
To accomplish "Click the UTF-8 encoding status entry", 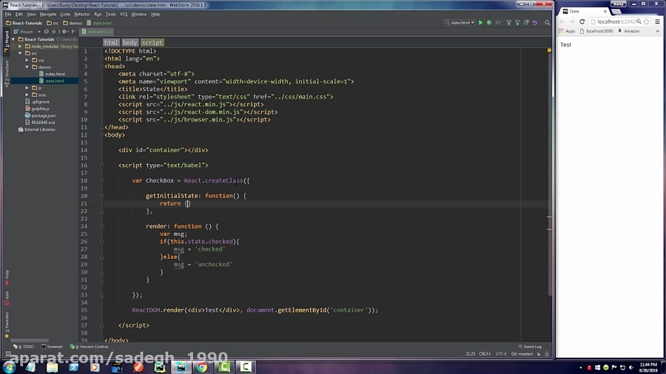I will click(x=501, y=353).
